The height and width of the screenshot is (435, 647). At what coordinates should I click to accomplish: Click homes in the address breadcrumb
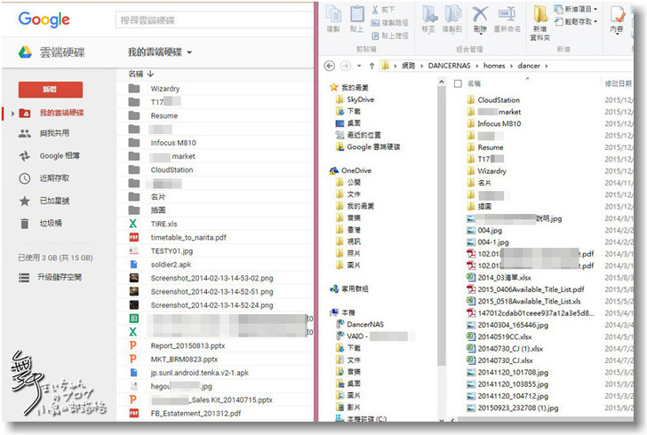(x=494, y=66)
